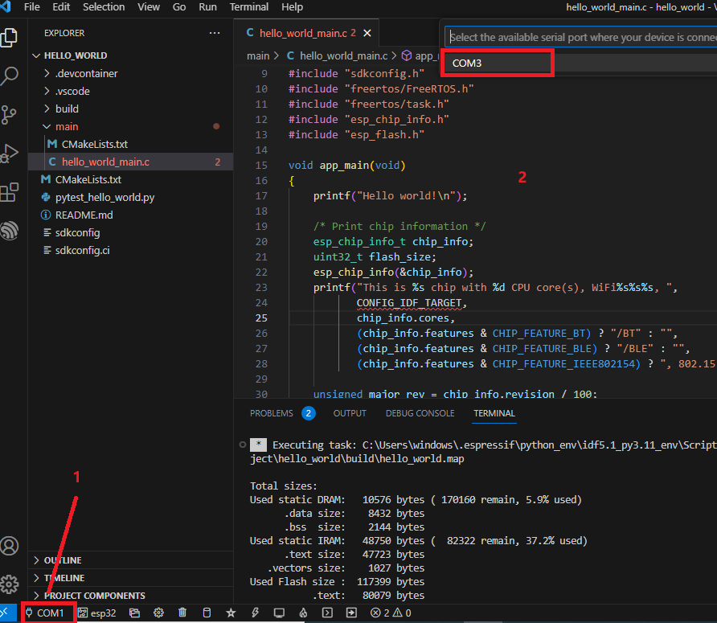Open ESP-IDF terminal from status bar
The image size is (717, 623).
coord(327,613)
